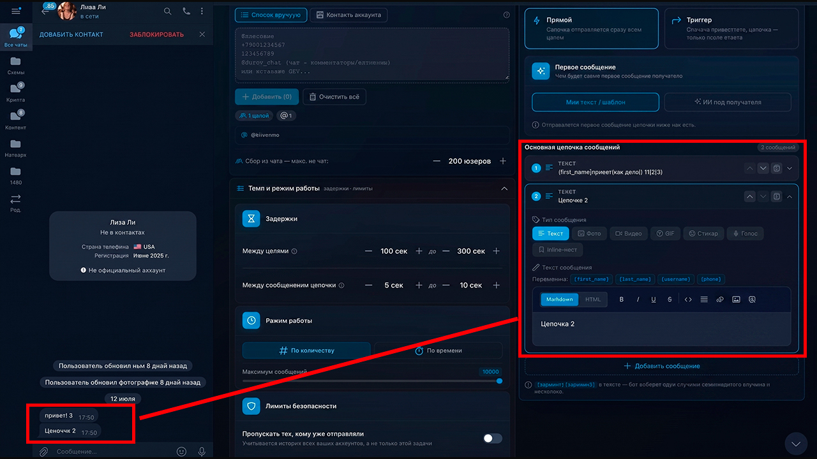Open the Крипта chat folder
The width and height of the screenshot is (817, 459).
(16, 92)
